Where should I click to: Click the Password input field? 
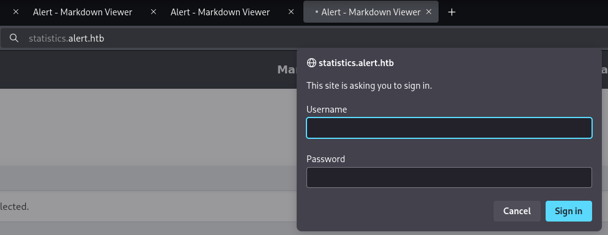tap(449, 177)
